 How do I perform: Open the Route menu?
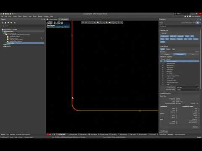click(x=35, y=16)
